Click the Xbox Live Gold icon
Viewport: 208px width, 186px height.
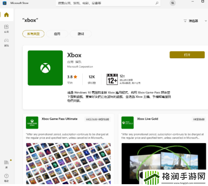tap(127, 123)
